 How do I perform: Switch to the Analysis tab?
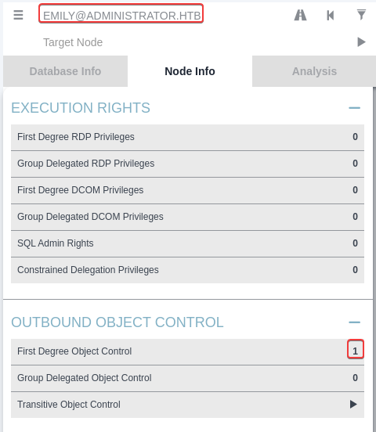pyautogui.click(x=314, y=71)
